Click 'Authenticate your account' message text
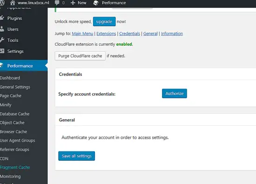 (x=115, y=137)
